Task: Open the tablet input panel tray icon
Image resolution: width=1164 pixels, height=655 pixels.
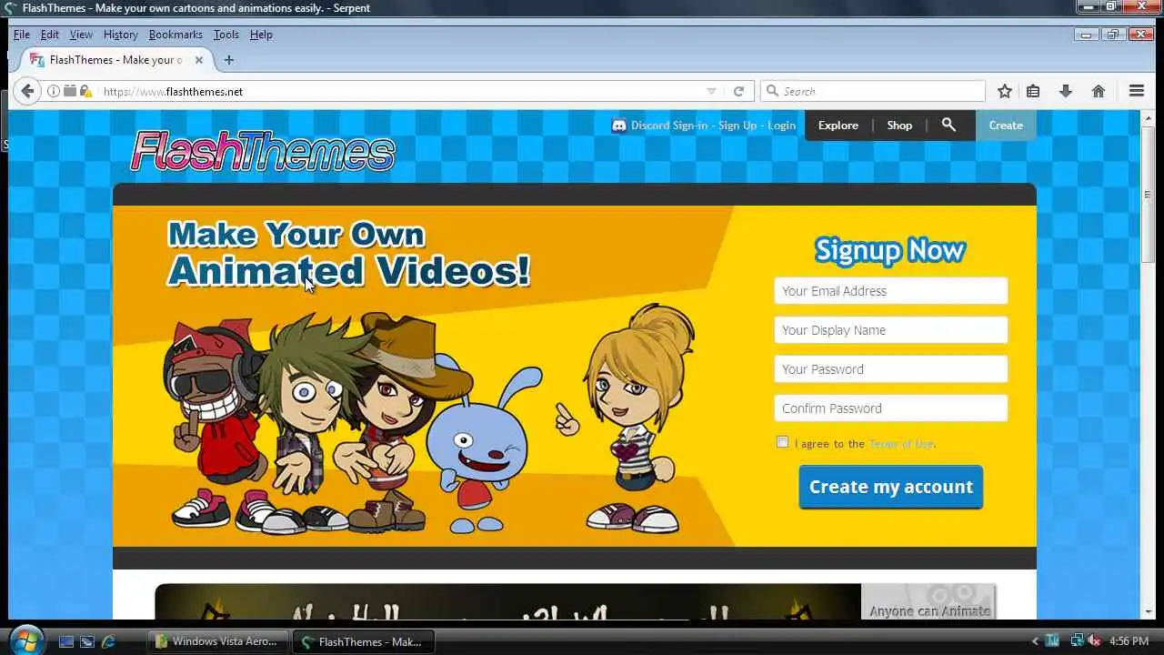Action: pyautogui.click(x=1053, y=641)
